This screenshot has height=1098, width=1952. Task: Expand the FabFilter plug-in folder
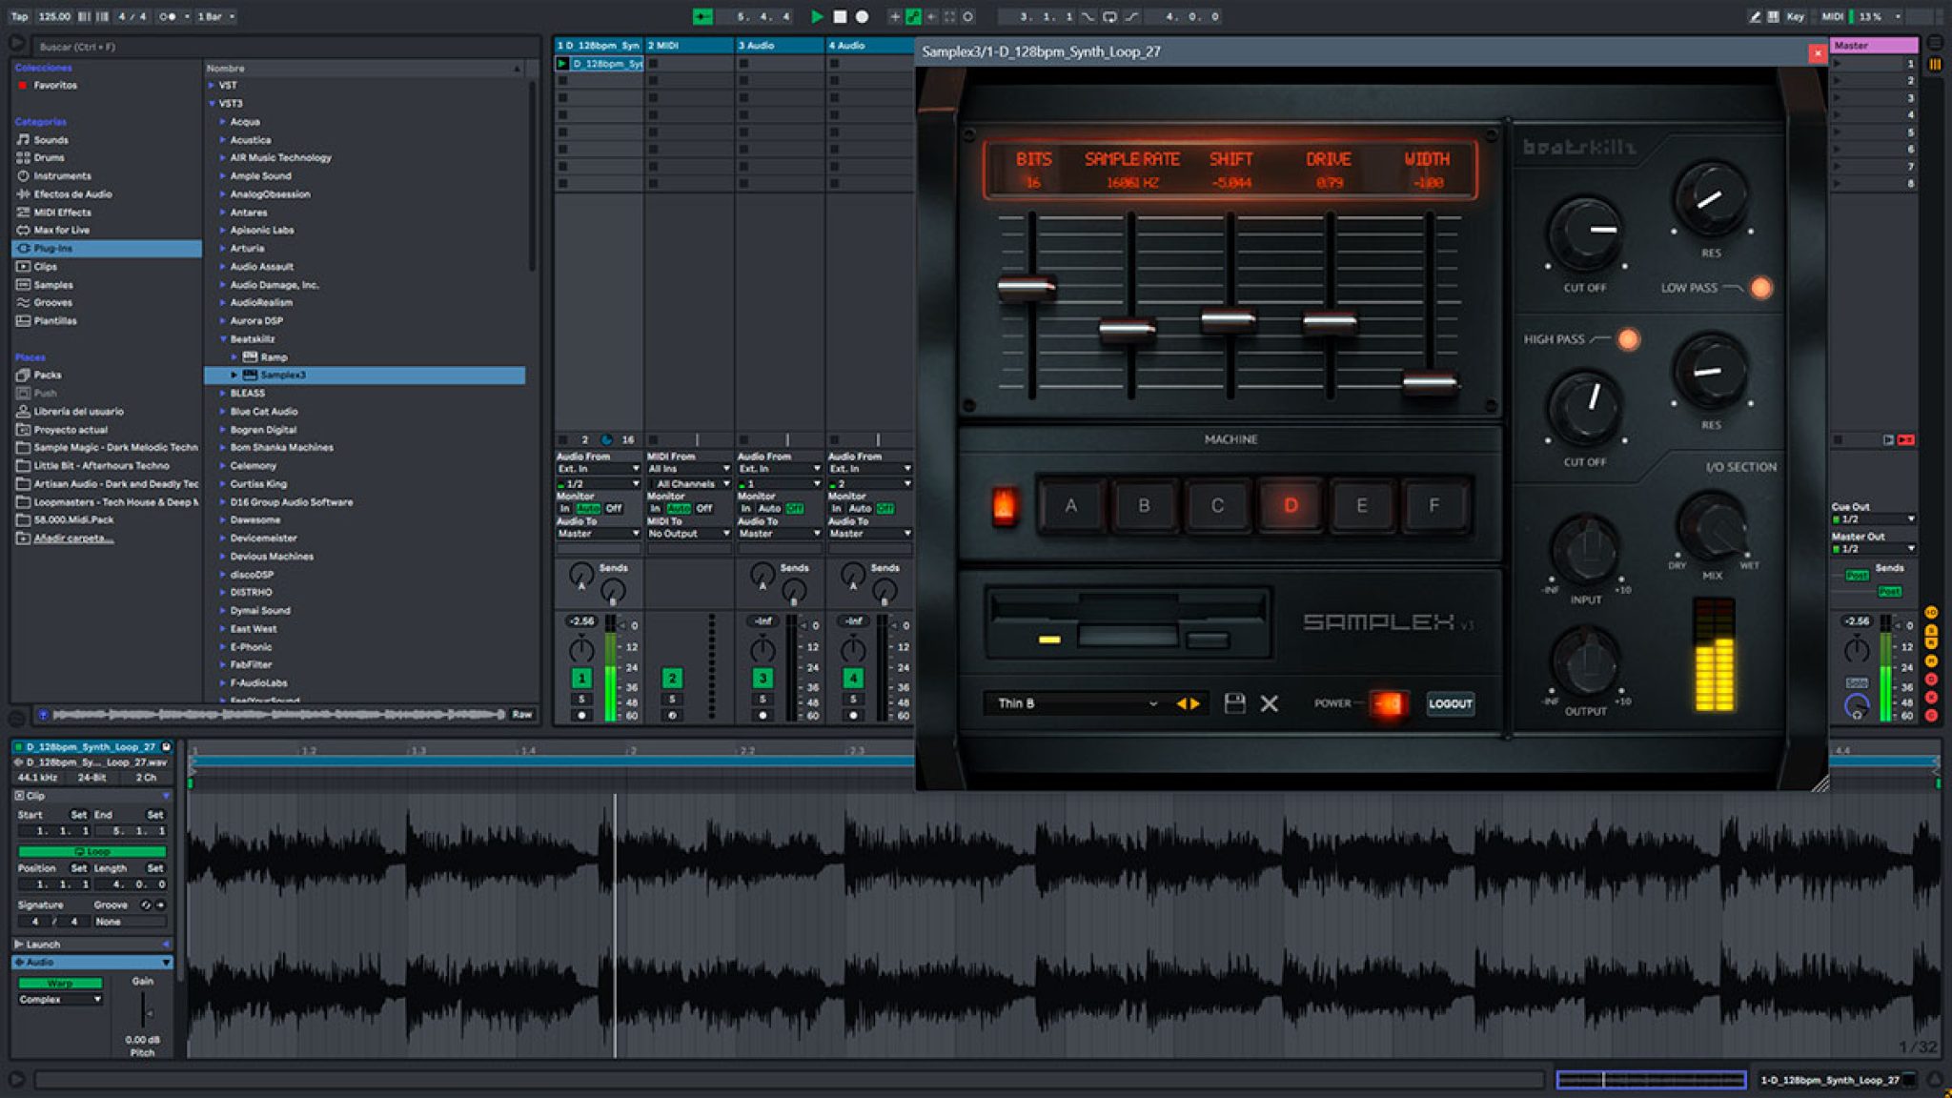pyautogui.click(x=223, y=664)
